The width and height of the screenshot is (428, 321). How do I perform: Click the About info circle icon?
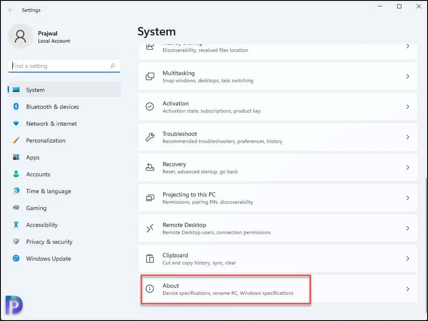point(150,289)
